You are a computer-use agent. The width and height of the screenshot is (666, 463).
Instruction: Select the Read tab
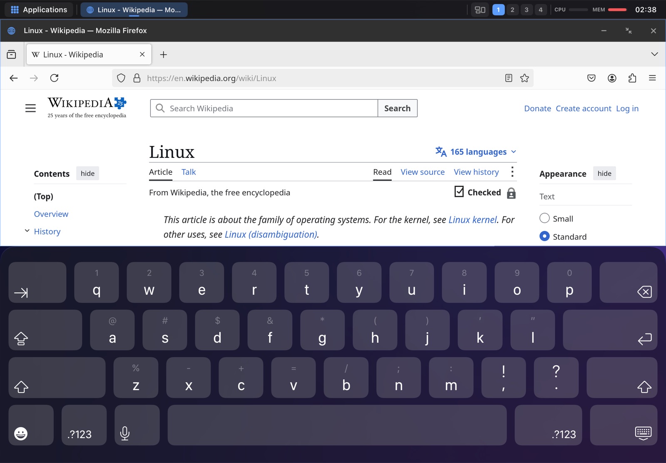coord(382,172)
